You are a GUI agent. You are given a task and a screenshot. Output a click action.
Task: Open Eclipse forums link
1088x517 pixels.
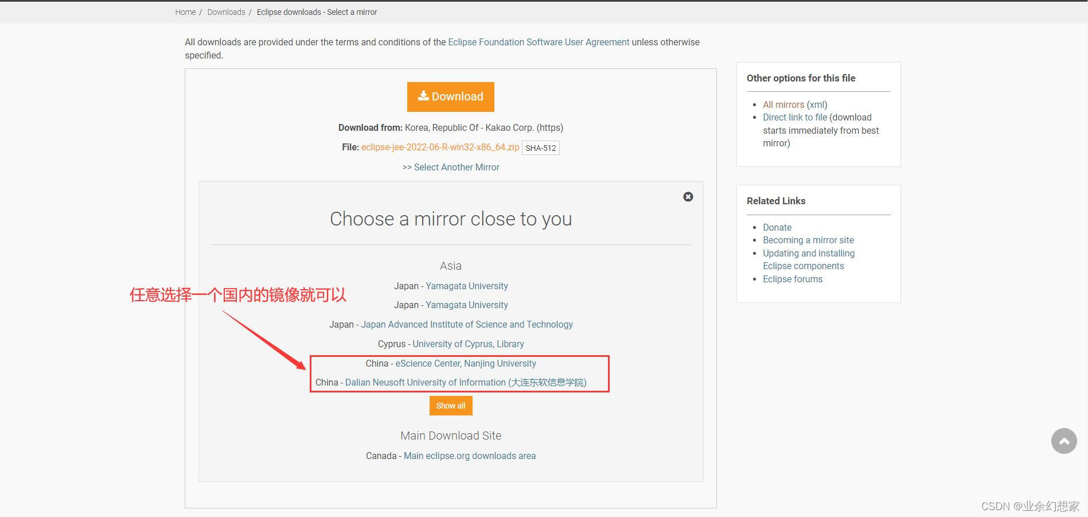tap(793, 279)
